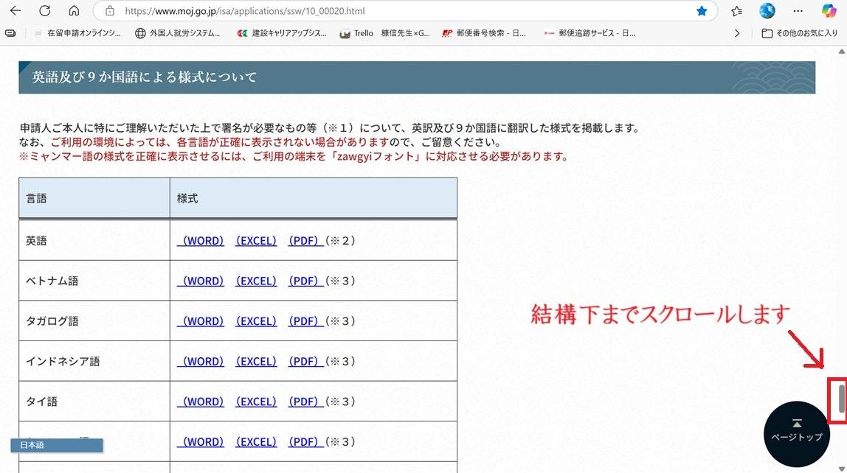Open the Vietnamese PDF form
The width and height of the screenshot is (847, 473).
pos(305,281)
